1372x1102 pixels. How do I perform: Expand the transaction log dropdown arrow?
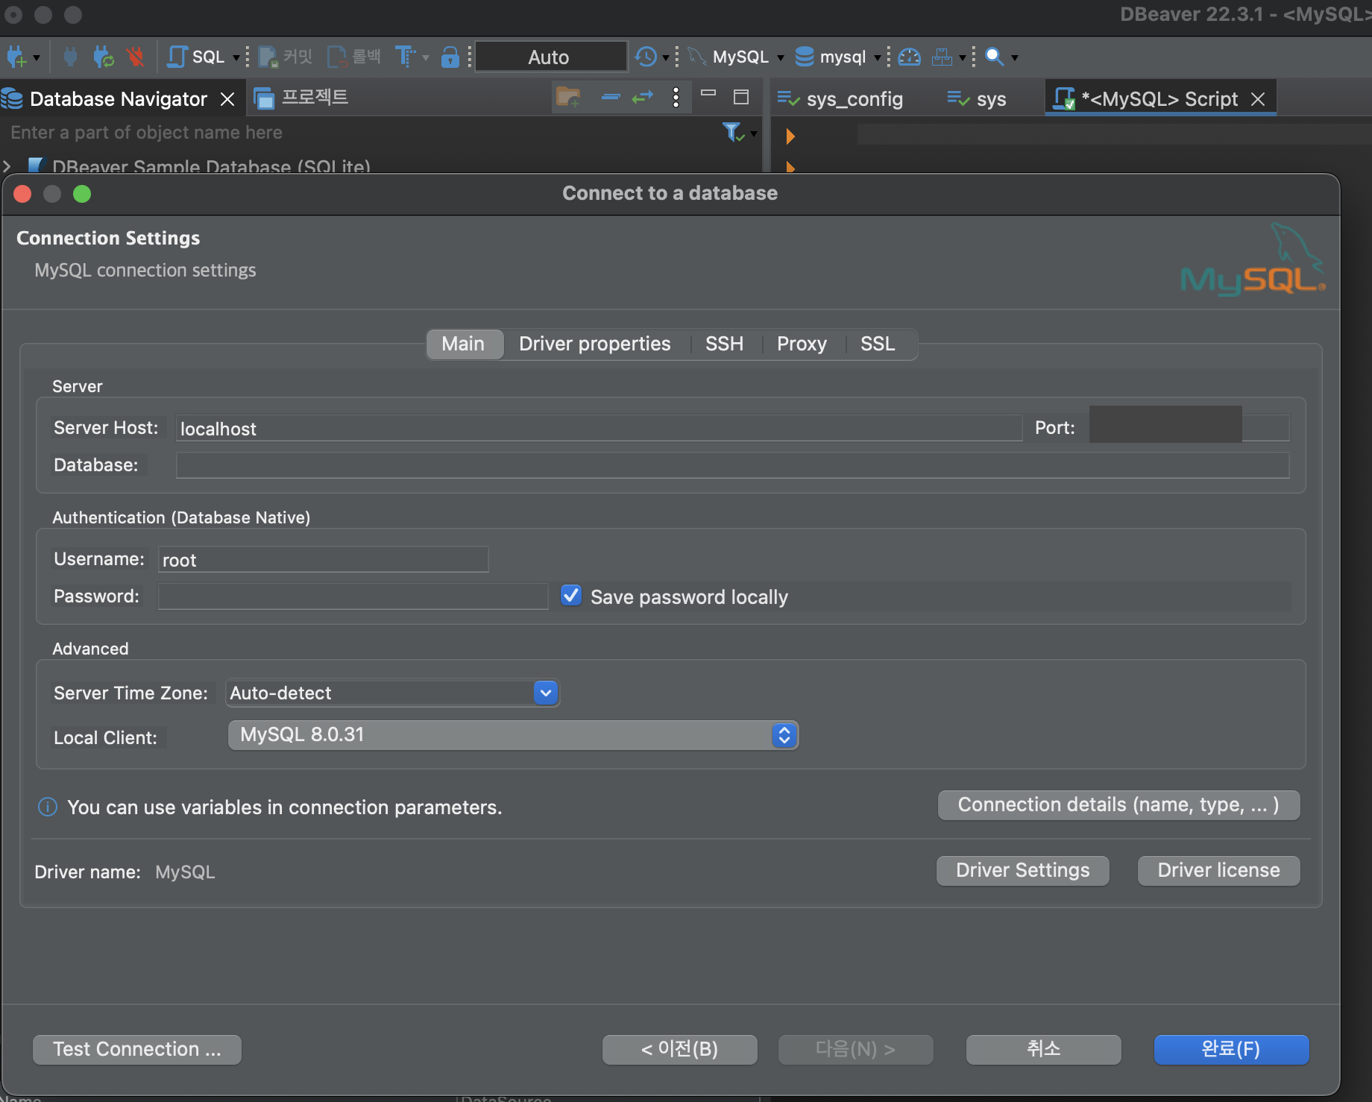(x=666, y=57)
